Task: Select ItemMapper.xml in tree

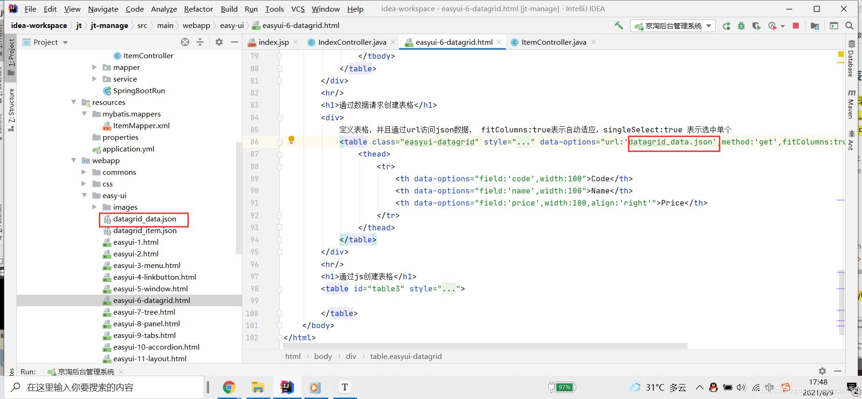Action: (141, 125)
